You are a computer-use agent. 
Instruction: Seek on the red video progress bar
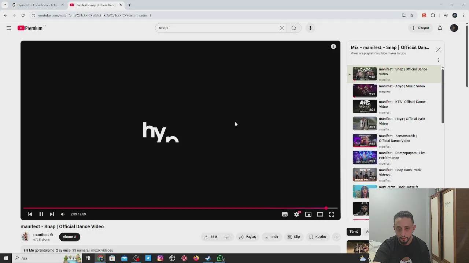tap(180, 208)
